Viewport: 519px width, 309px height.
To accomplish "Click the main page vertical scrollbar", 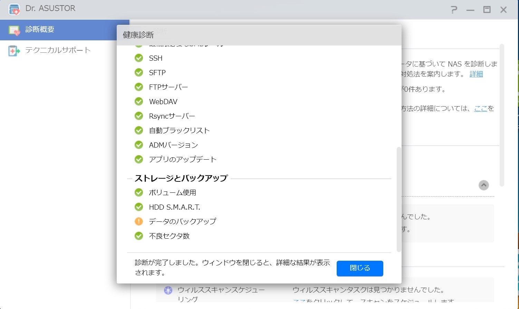I will [x=502, y=115].
